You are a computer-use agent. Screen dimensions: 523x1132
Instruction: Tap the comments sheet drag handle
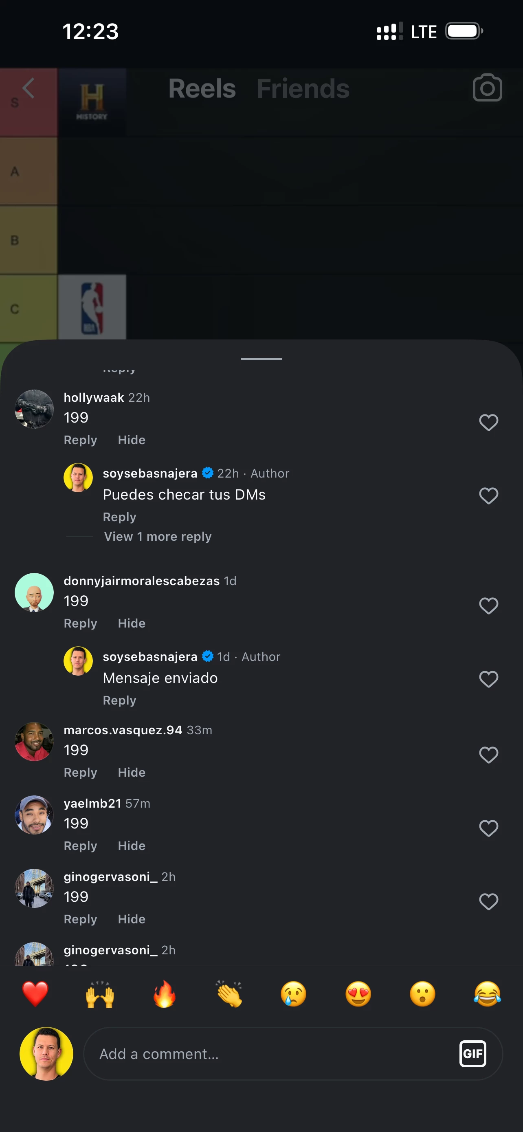coord(261,359)
